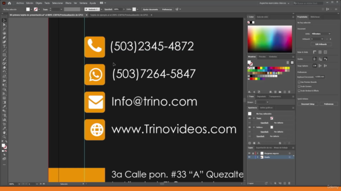341x191 pixels.
Task: Select the Magic Wand tool
Action: pos(4,29)
